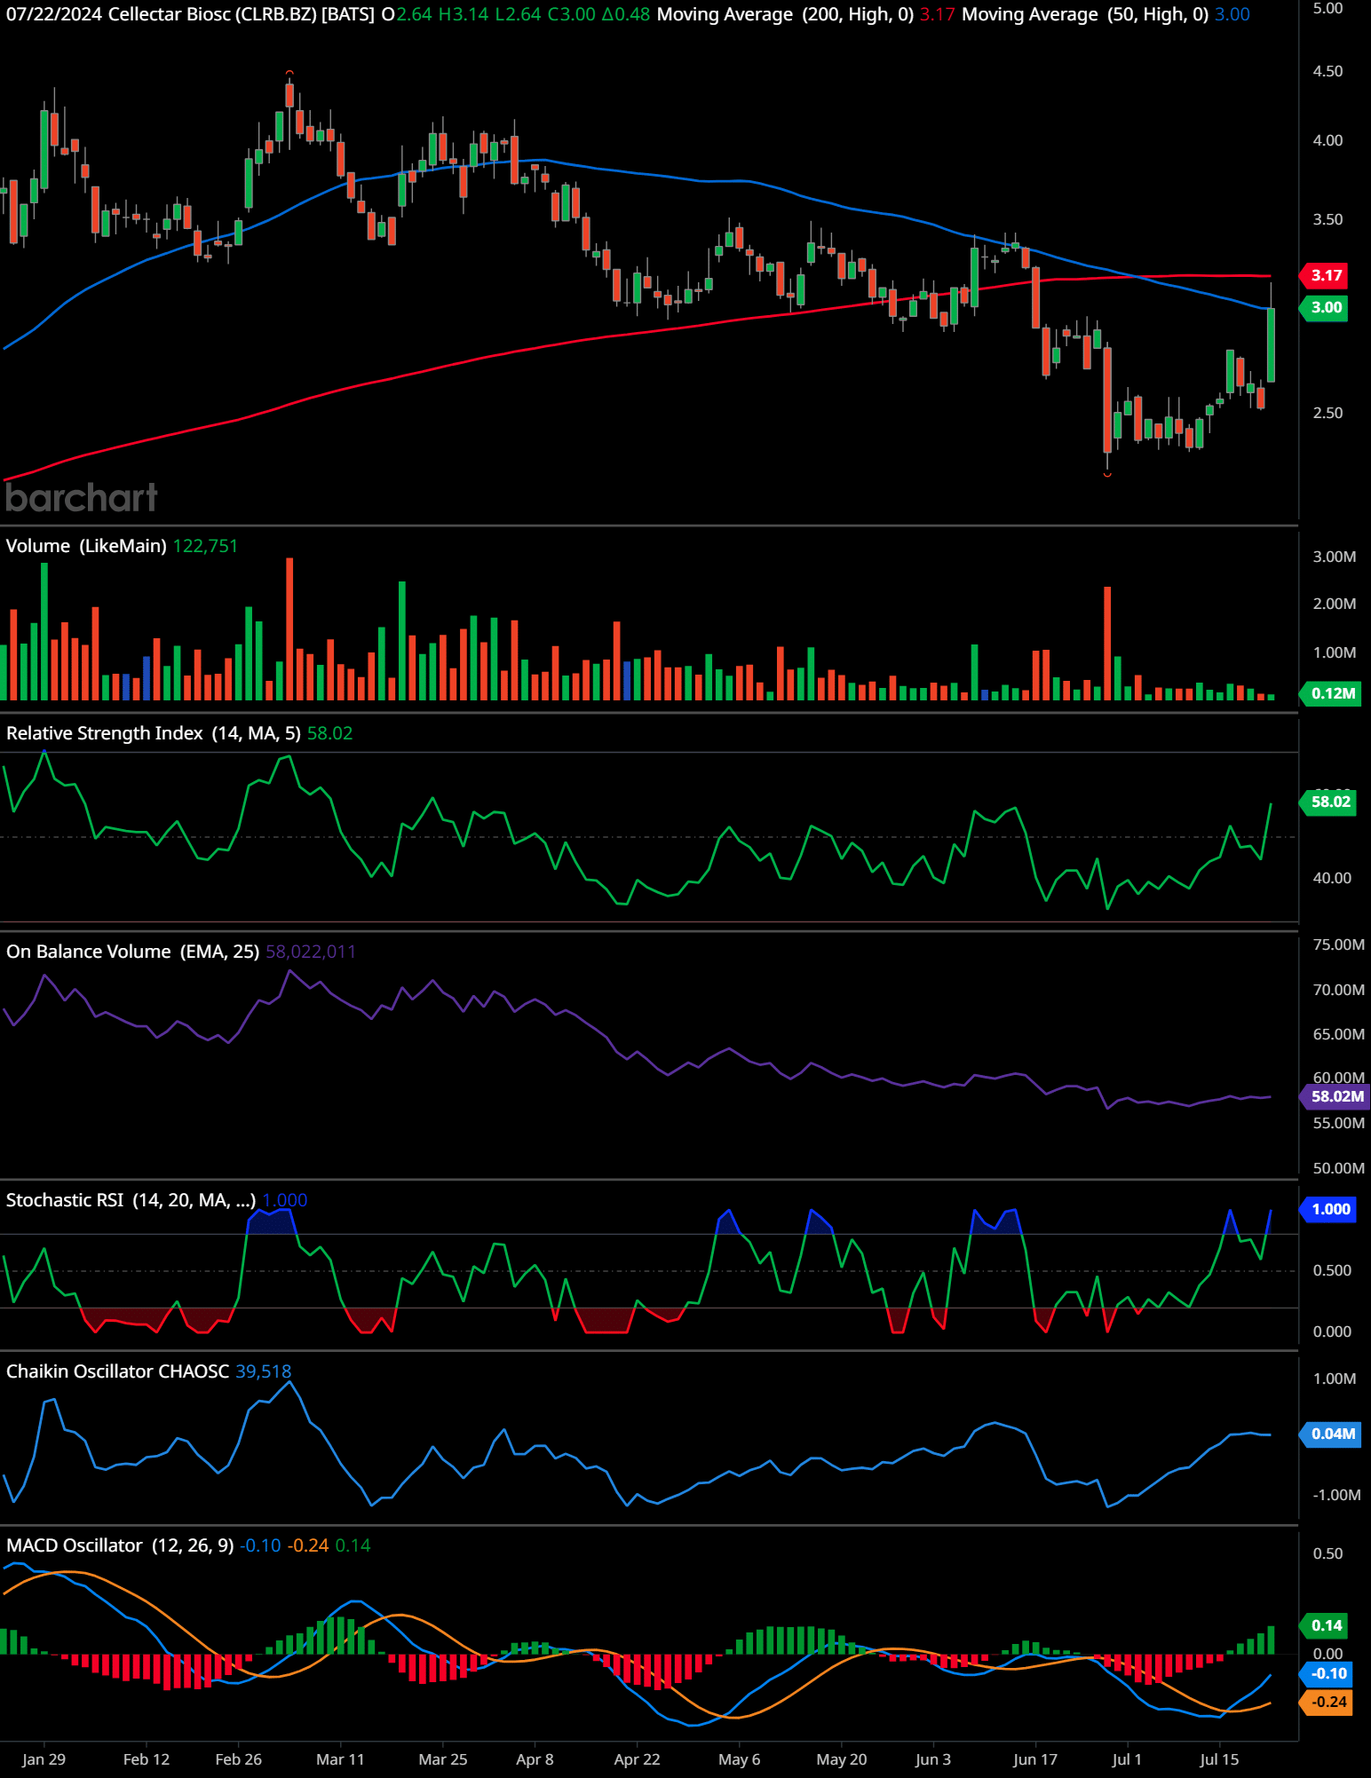Select the 0.12M volume value tag
Image resolution: width=1371 pixels, height=1778 pixels.
(x=1330, y=693)
